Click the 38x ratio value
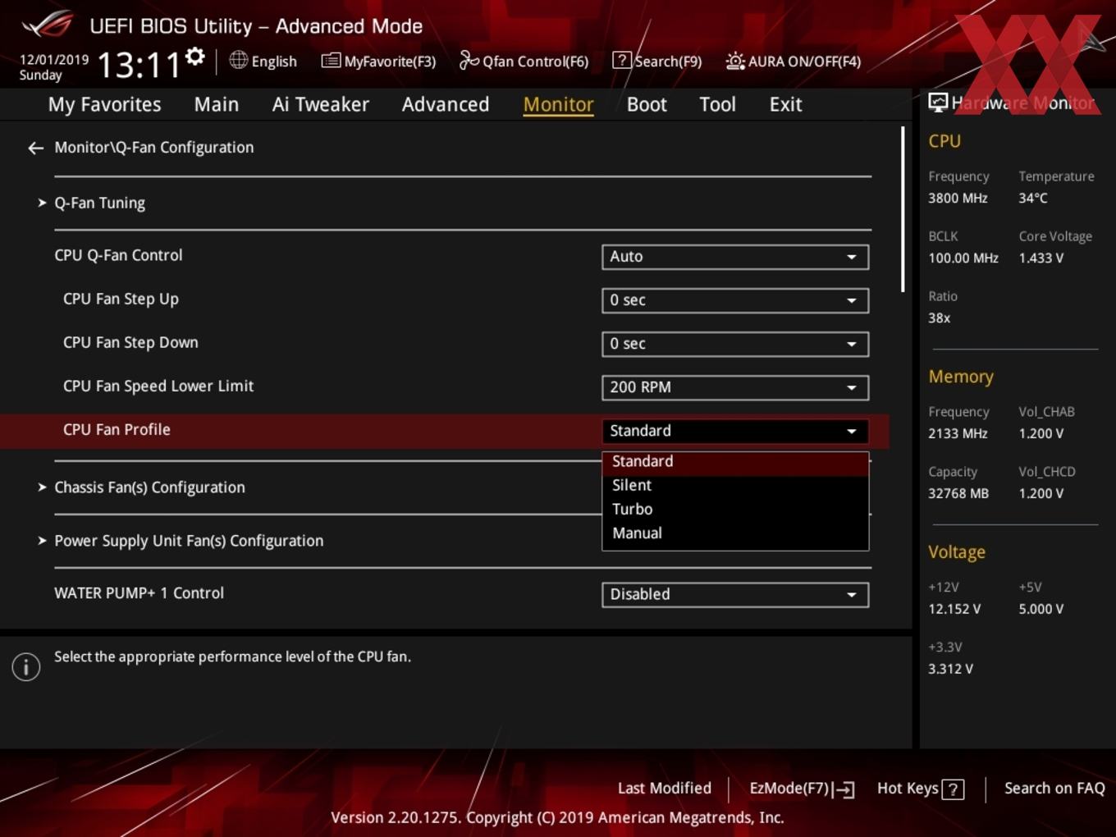The width and height of the screenshot is (1116, 837). point(939,318)
